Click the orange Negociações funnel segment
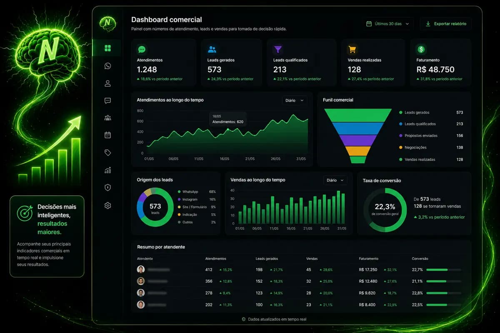 click(358, 151)
